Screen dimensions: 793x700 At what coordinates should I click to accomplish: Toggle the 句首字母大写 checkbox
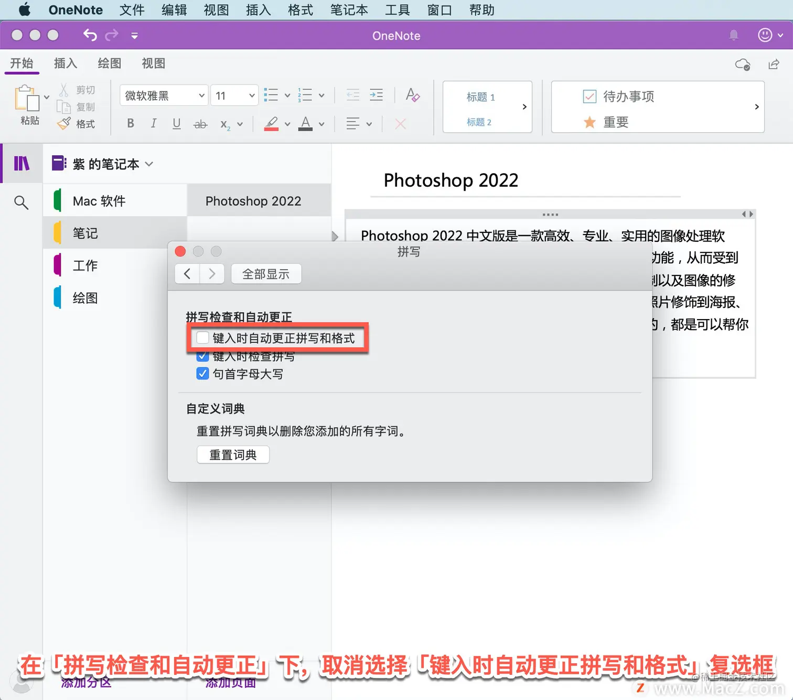point(202,374)
